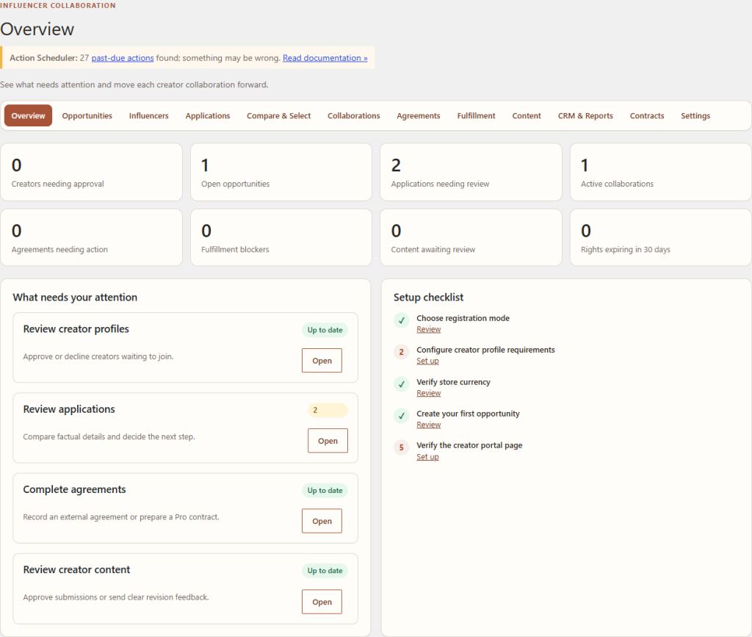Click the Content awaiting review card
The width and height of the screenshot is (752, 637).
[471, 237]
